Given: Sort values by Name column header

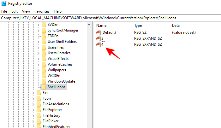Looking at the screenshot, I should tap(101, 25).
